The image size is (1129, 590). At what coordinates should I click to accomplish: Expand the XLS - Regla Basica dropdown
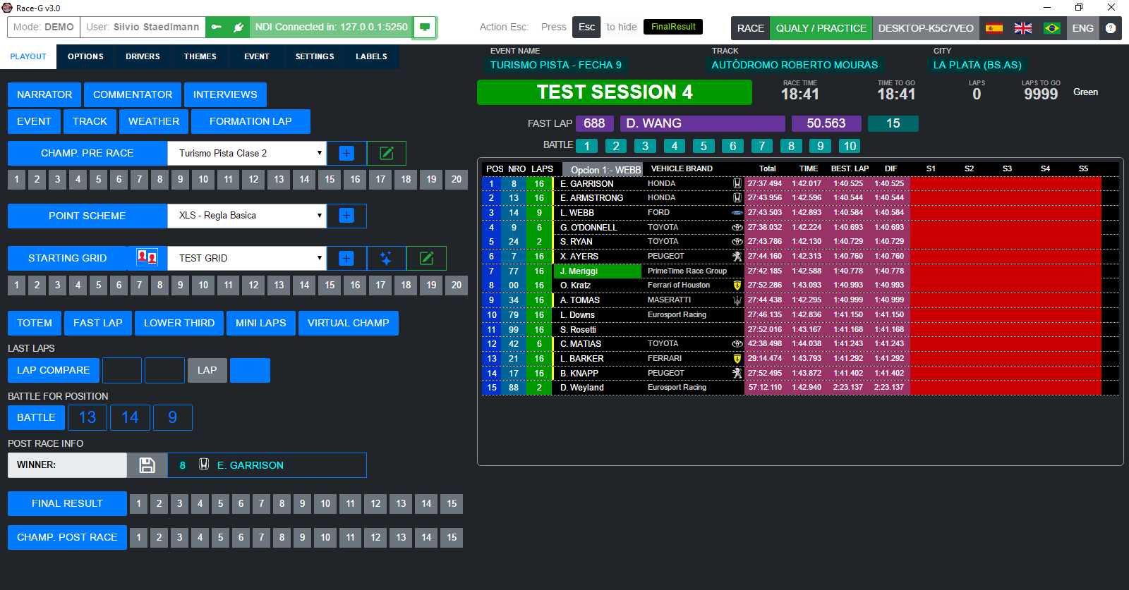(247, 216)
